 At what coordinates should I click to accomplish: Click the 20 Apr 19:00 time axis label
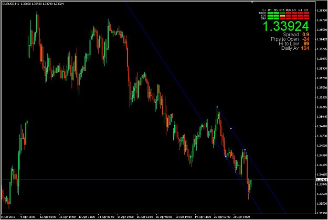pos(241,217)
